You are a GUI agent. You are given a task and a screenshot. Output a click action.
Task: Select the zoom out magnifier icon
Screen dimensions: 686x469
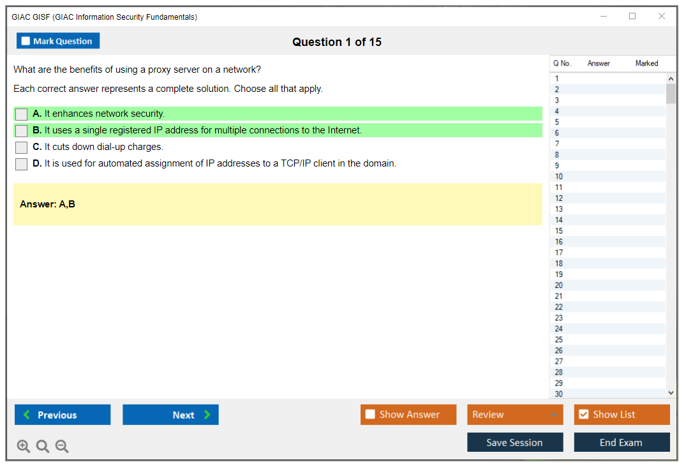(x=61, y=446)
